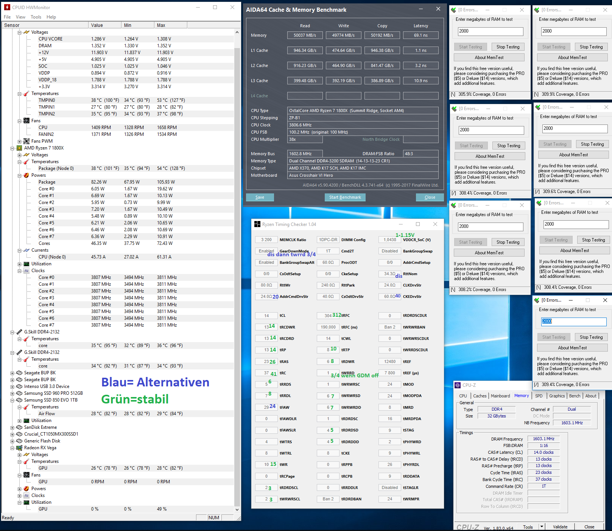
Task: Click the Max column header in HWMonitor
Action: (x=171, y=25)
